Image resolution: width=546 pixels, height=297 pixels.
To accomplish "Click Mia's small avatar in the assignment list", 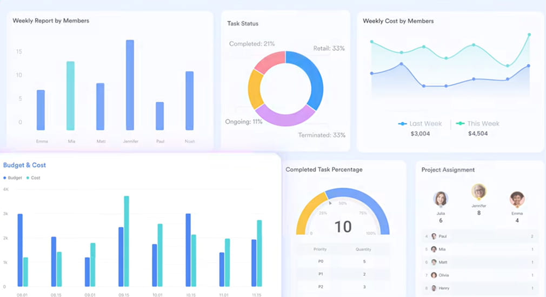I will (x=434, y=249).
